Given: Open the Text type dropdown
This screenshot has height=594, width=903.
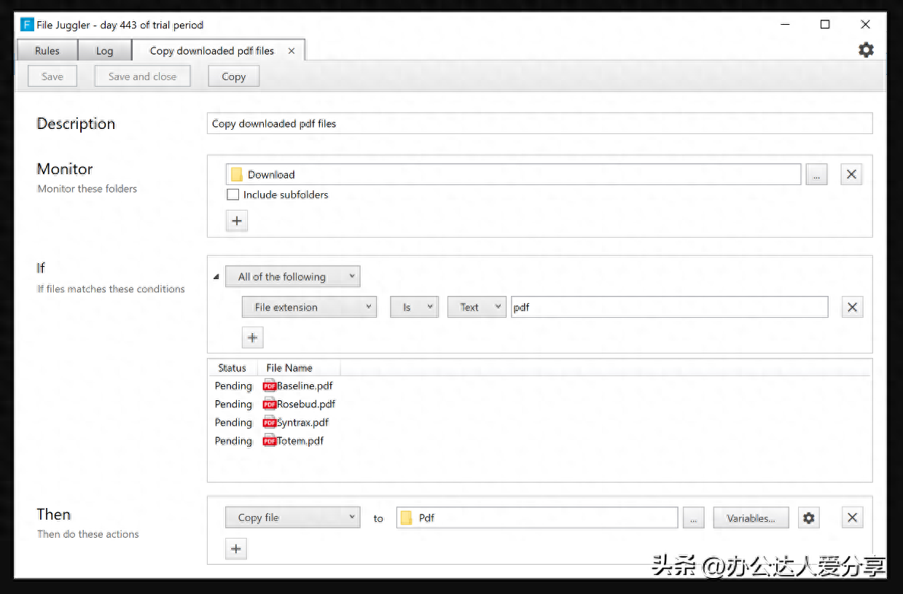Looking at the screenshot, I should click(x=477, y=308).
